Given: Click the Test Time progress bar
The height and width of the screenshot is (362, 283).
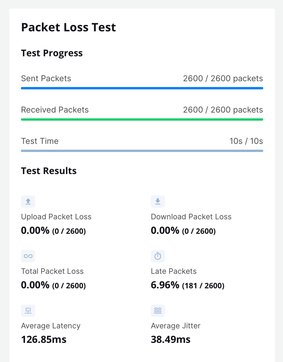Looking at the screenshot, I should pyautogui.click(x=142, y=151).
